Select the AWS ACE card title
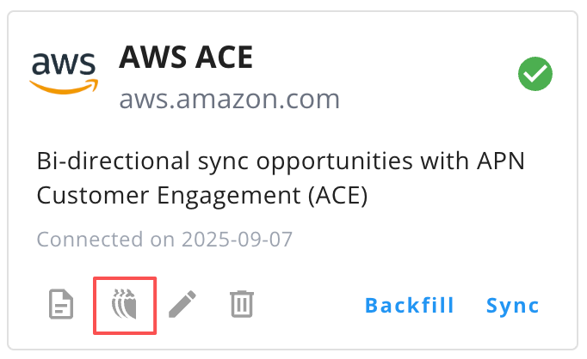587x359 pixels. click(x=186, y=58)
